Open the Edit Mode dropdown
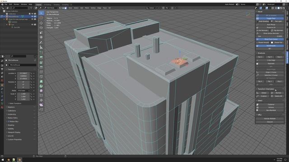The image size is (289, 162). coord(51,8)
